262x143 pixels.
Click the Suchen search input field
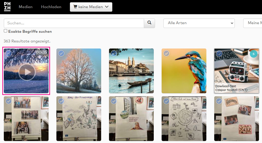pos(74,23)
